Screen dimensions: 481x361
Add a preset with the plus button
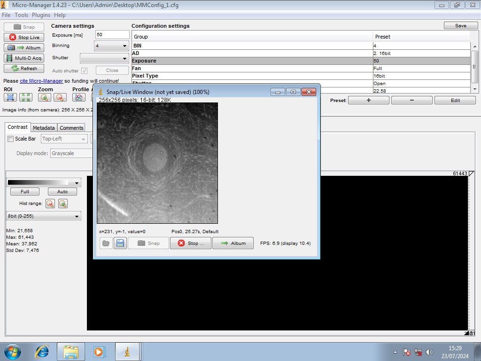coord(369,101)
